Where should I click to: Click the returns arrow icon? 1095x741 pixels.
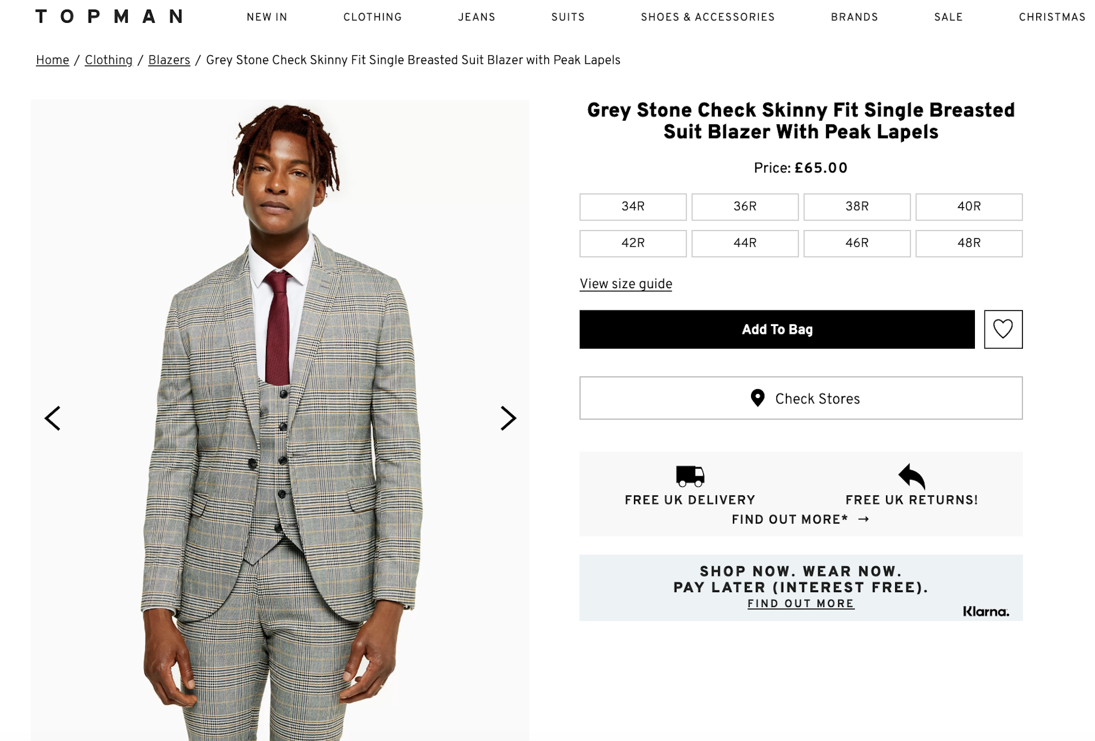(x=911, y=476)
